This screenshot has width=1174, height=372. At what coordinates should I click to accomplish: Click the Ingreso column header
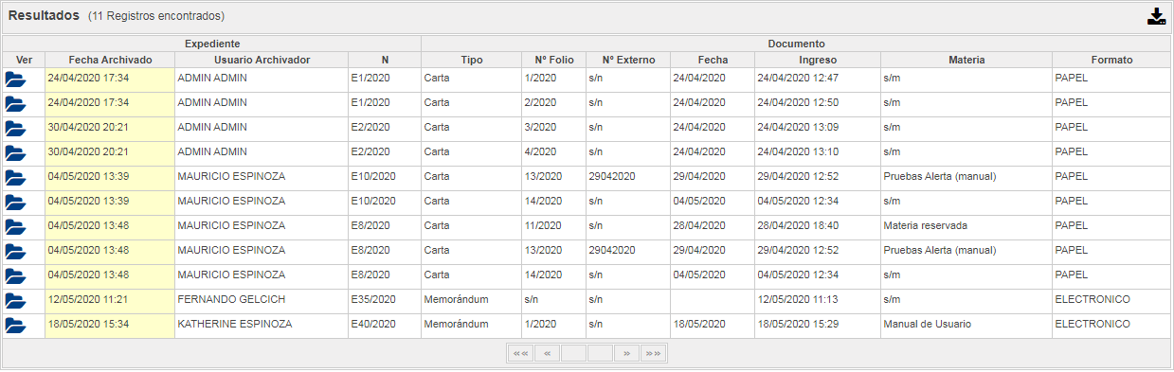tap(818, 60)
